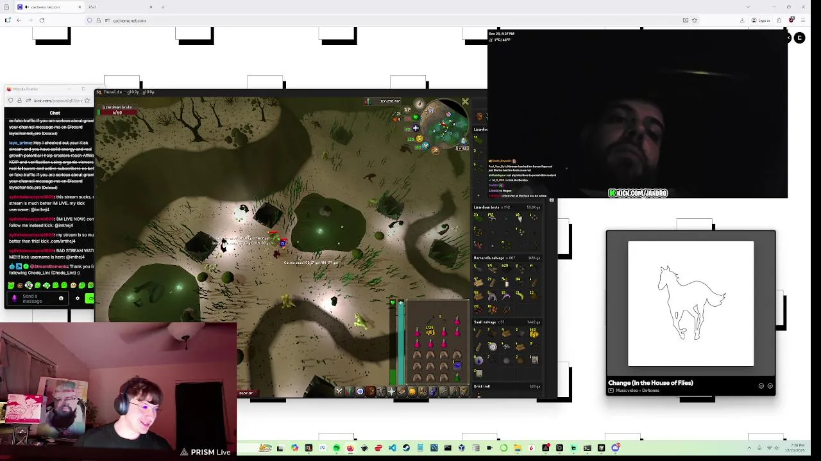Open Discord from the taskbar
The width and height of the screenshot is (821, 461).
pos(616,448)
